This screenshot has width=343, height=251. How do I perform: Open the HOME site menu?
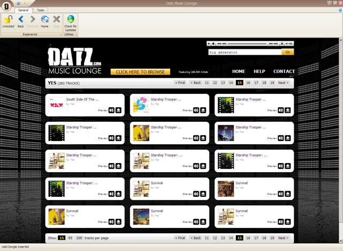(x=238, y=71)
